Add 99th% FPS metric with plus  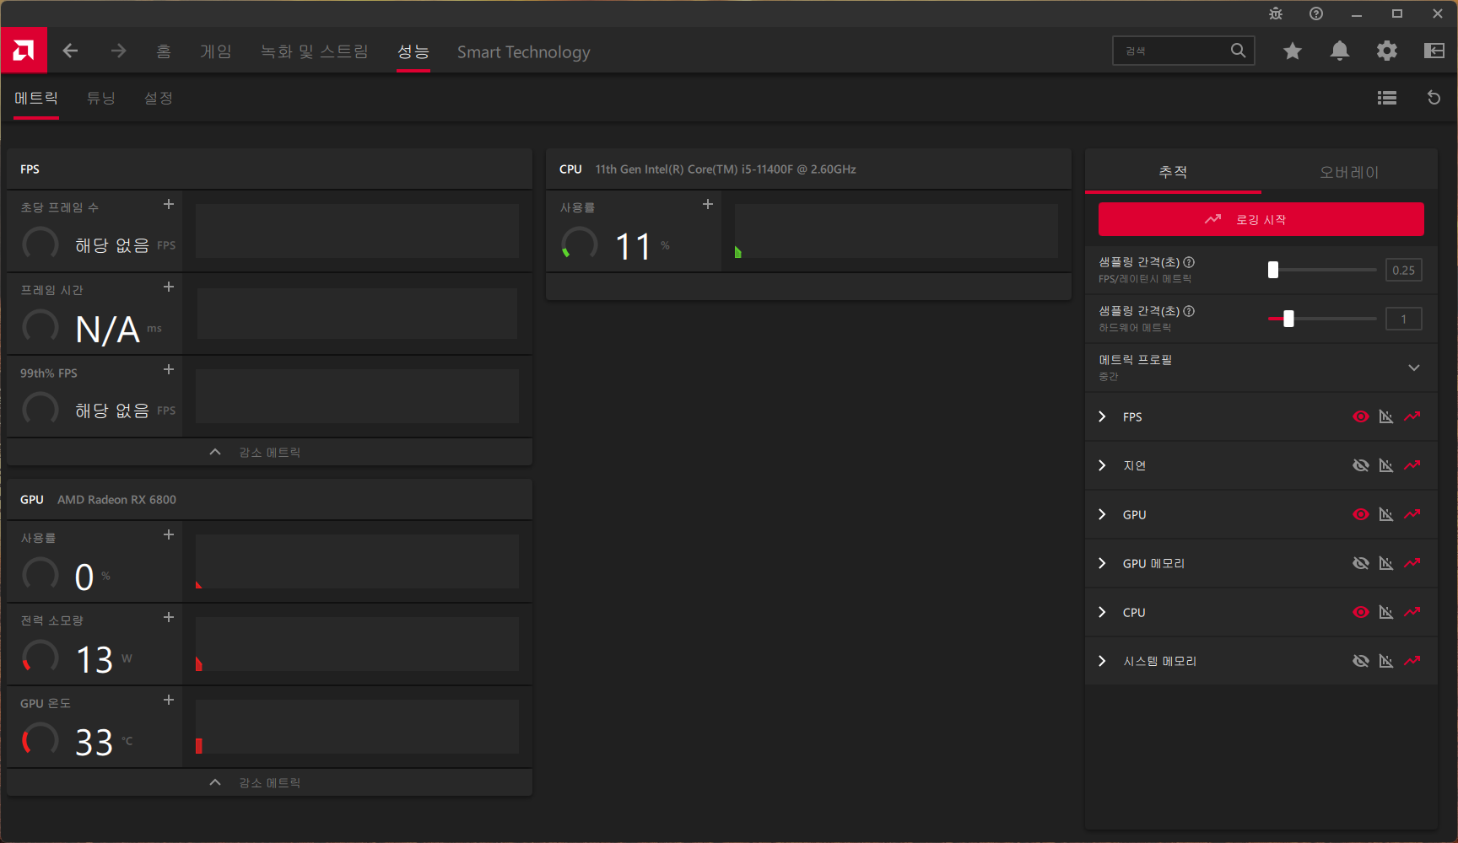pos(169,369)
